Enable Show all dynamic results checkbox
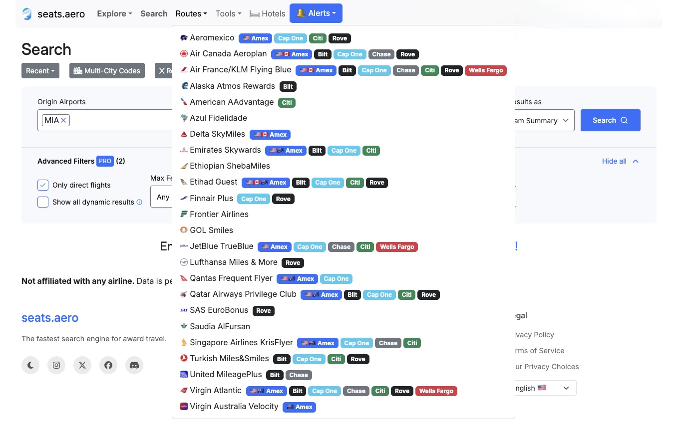The width and height of the screenshot is (687, 447). (x=43, y=202)
